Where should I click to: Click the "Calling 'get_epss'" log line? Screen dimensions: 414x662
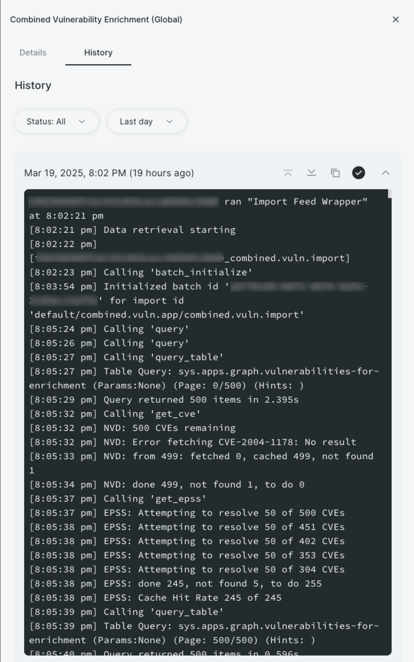[118, 499]
